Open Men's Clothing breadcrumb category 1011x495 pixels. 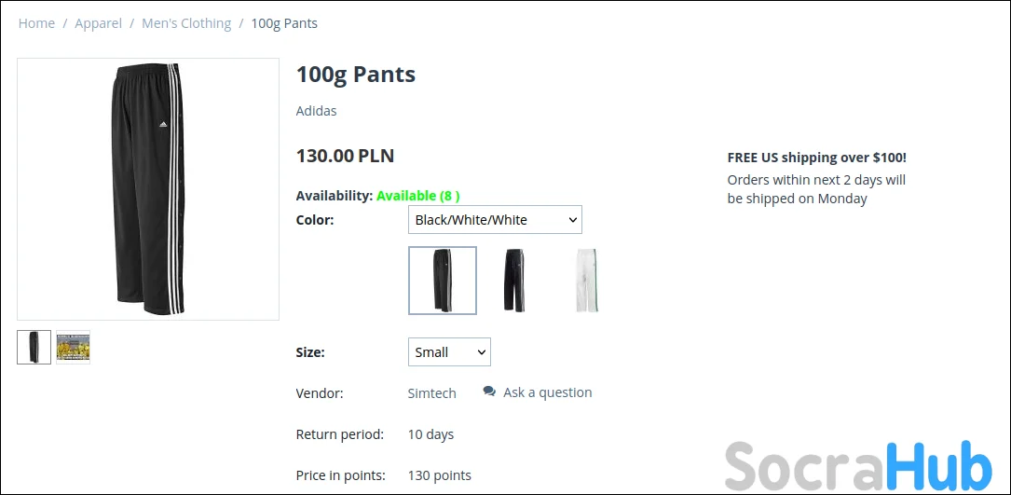(186, 23)
